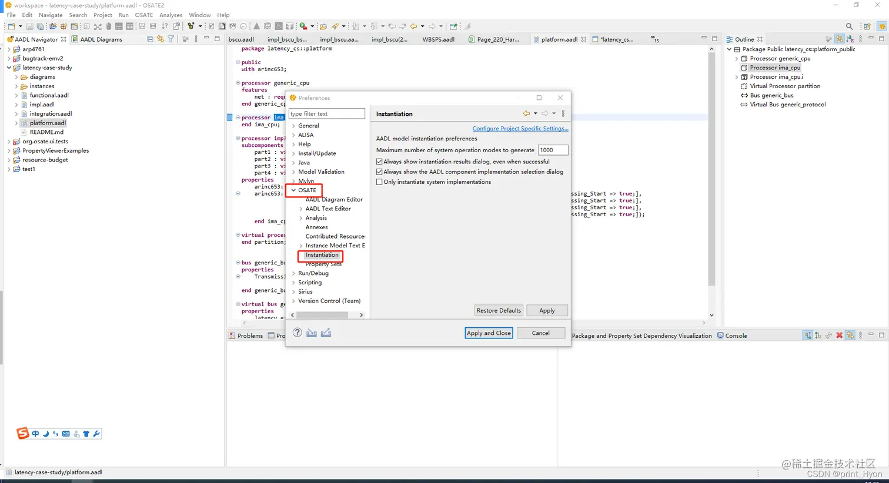Click the Import preferences icon
This screenshot has width=889, height=483.
click(x=312, y=333)
